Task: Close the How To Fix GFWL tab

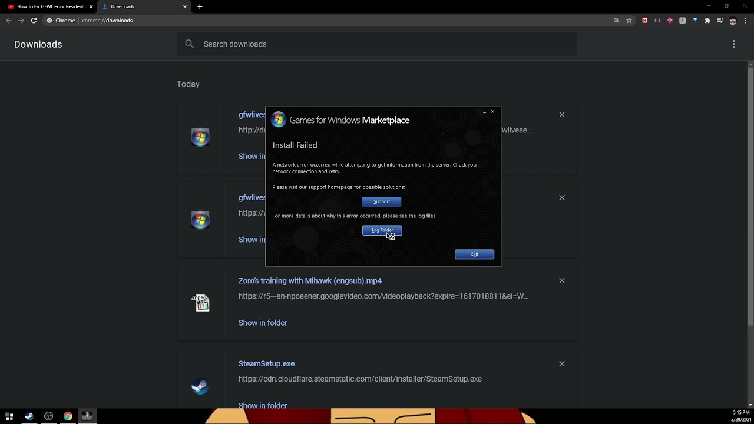Action: coord(91,6)
